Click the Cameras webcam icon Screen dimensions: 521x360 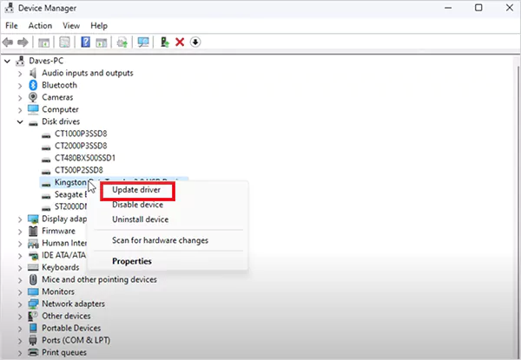33,97
